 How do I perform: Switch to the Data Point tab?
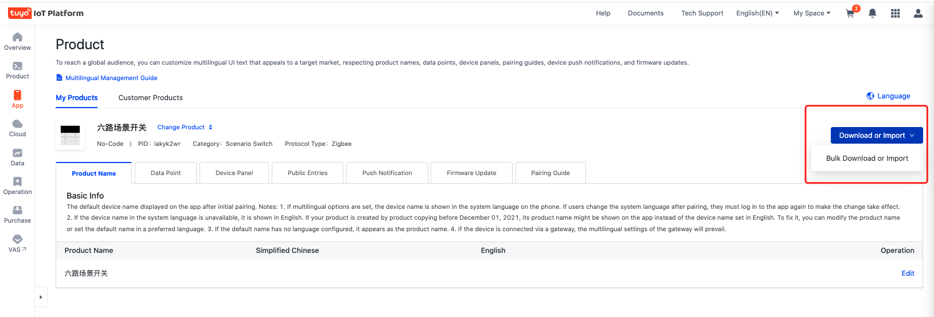[x=166, y=173]
